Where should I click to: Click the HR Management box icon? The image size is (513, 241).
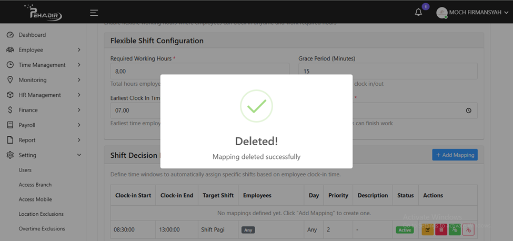pyautogui.click(x=10, y=95)
